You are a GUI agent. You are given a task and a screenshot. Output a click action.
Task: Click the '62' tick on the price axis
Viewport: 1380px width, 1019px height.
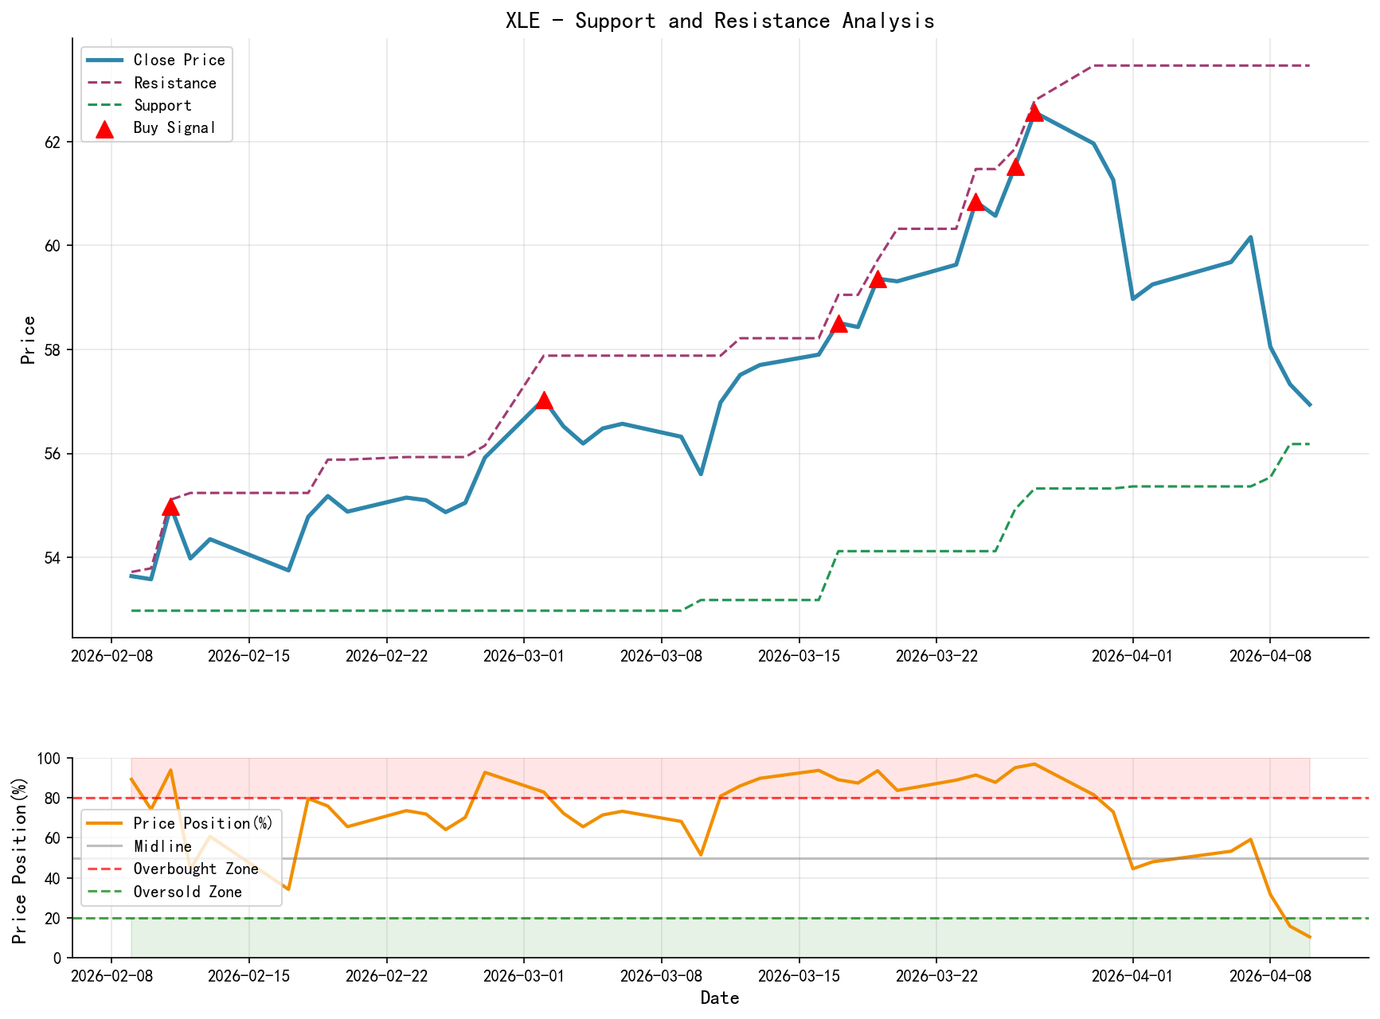tap(53, 142)
